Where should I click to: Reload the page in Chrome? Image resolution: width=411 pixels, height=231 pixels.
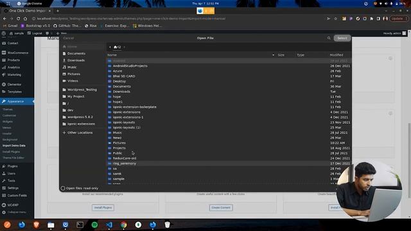click(19, 19)
